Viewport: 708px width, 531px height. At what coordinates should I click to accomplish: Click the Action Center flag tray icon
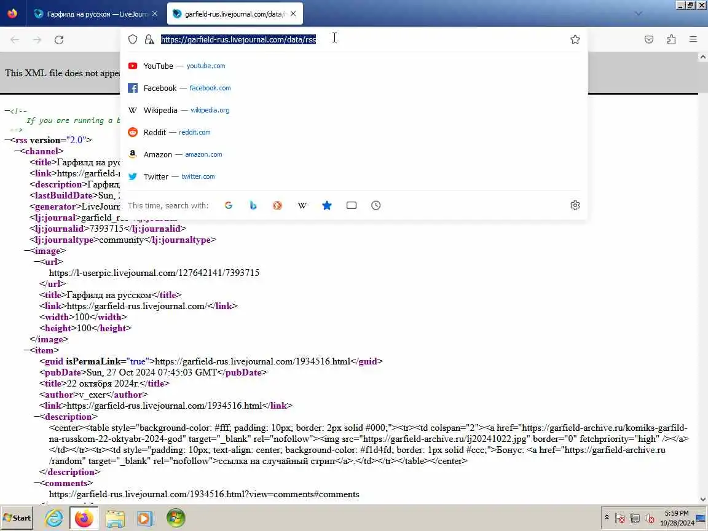[x=620, y=518]
